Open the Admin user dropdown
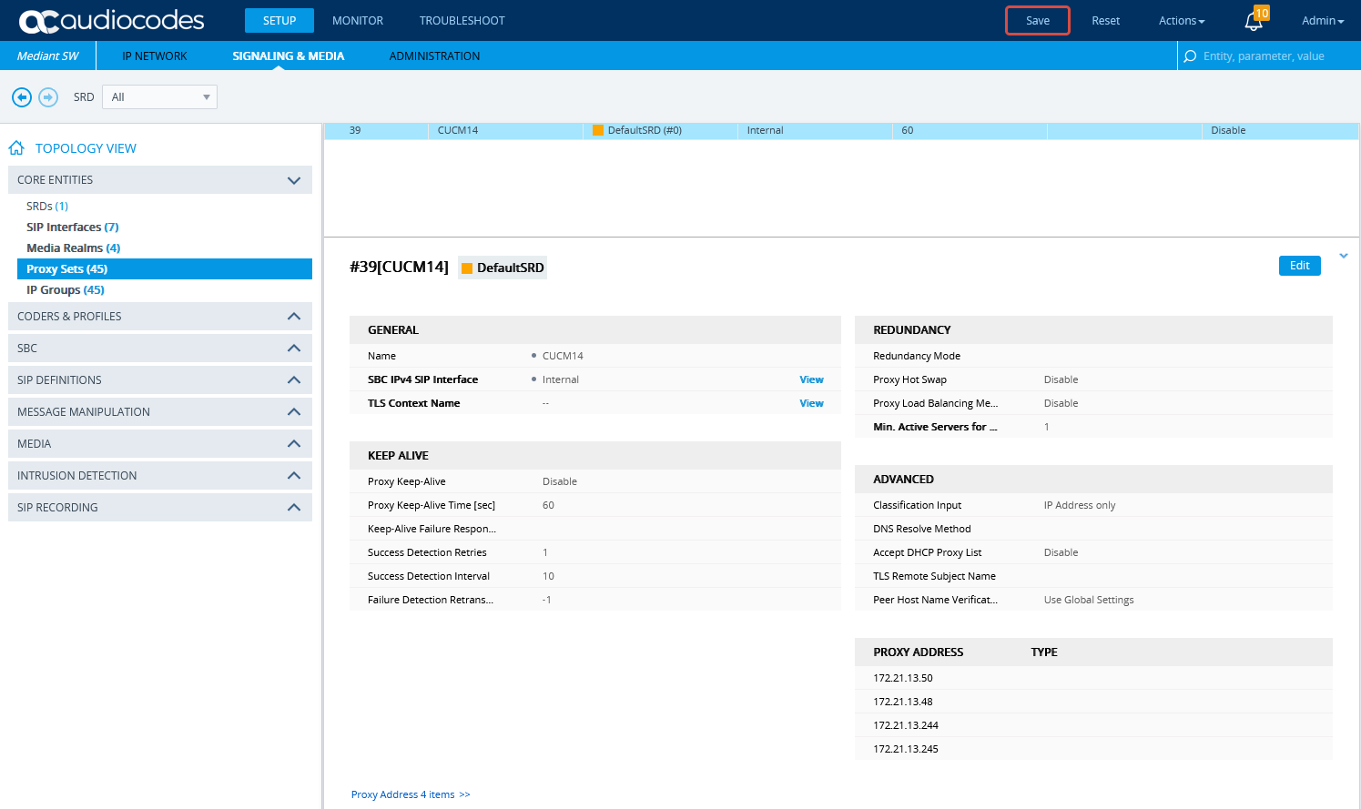The height and width of the screenshot is (809, 1361). pos(1323,21)
